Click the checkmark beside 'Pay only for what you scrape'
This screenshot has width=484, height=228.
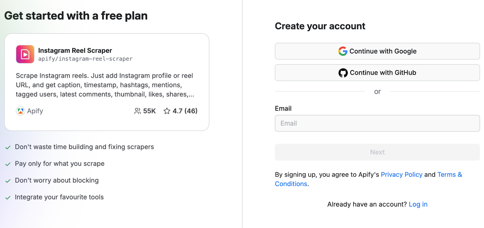coord(8,164)
